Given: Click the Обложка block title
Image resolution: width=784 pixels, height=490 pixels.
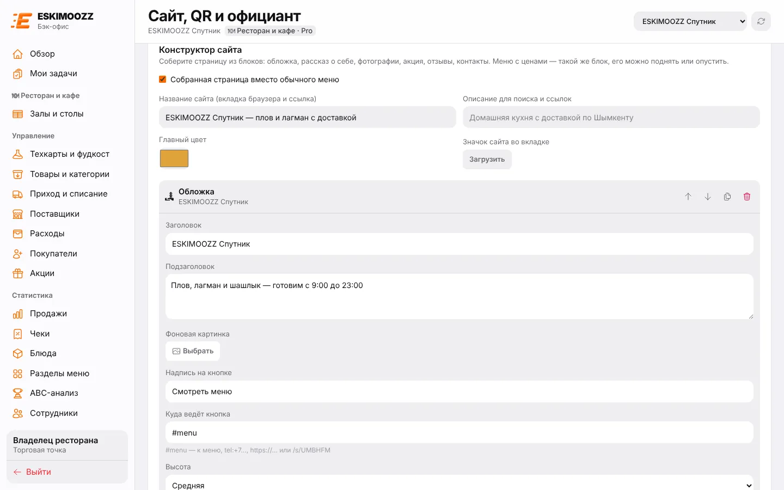Looking at the screenshot, I should click(197, 192).
